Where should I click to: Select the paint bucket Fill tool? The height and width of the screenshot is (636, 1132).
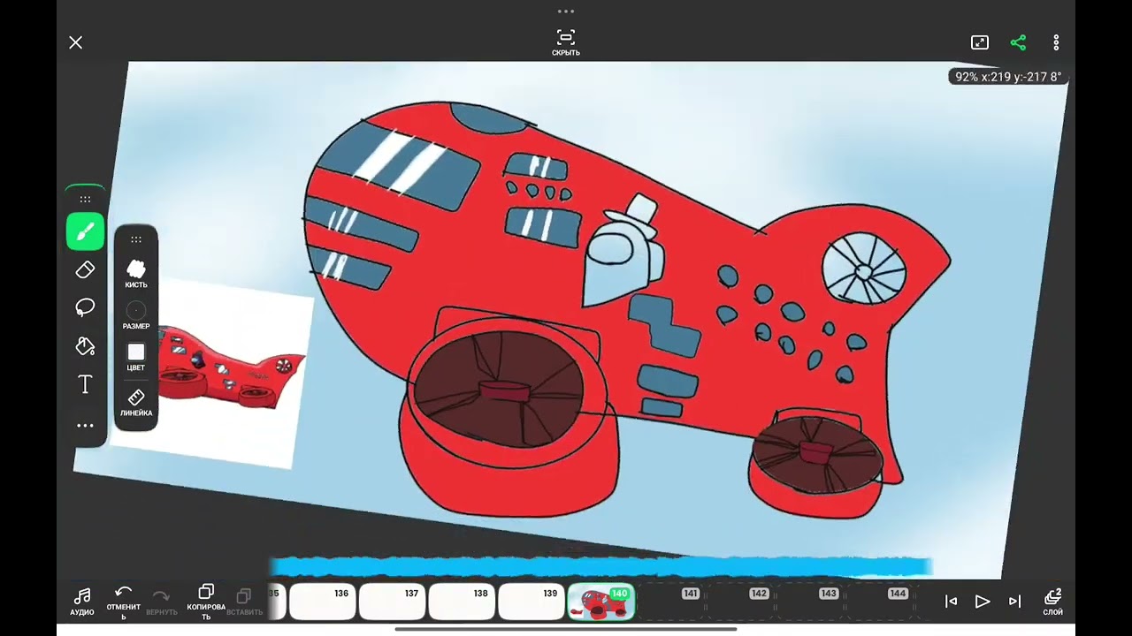click(x=85, y=346)
